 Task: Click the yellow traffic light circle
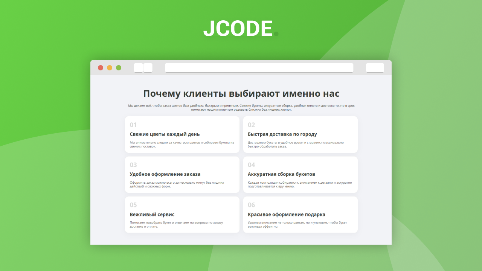pos(110,68)
